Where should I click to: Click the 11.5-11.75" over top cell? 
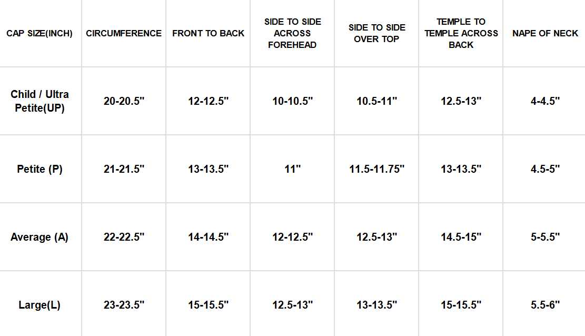(x=376, y=169)
